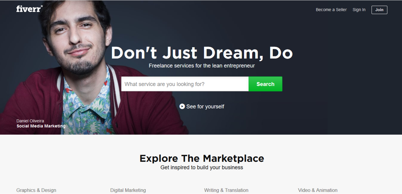Click the registered trademark symbol beside the logo

[42, 6]
